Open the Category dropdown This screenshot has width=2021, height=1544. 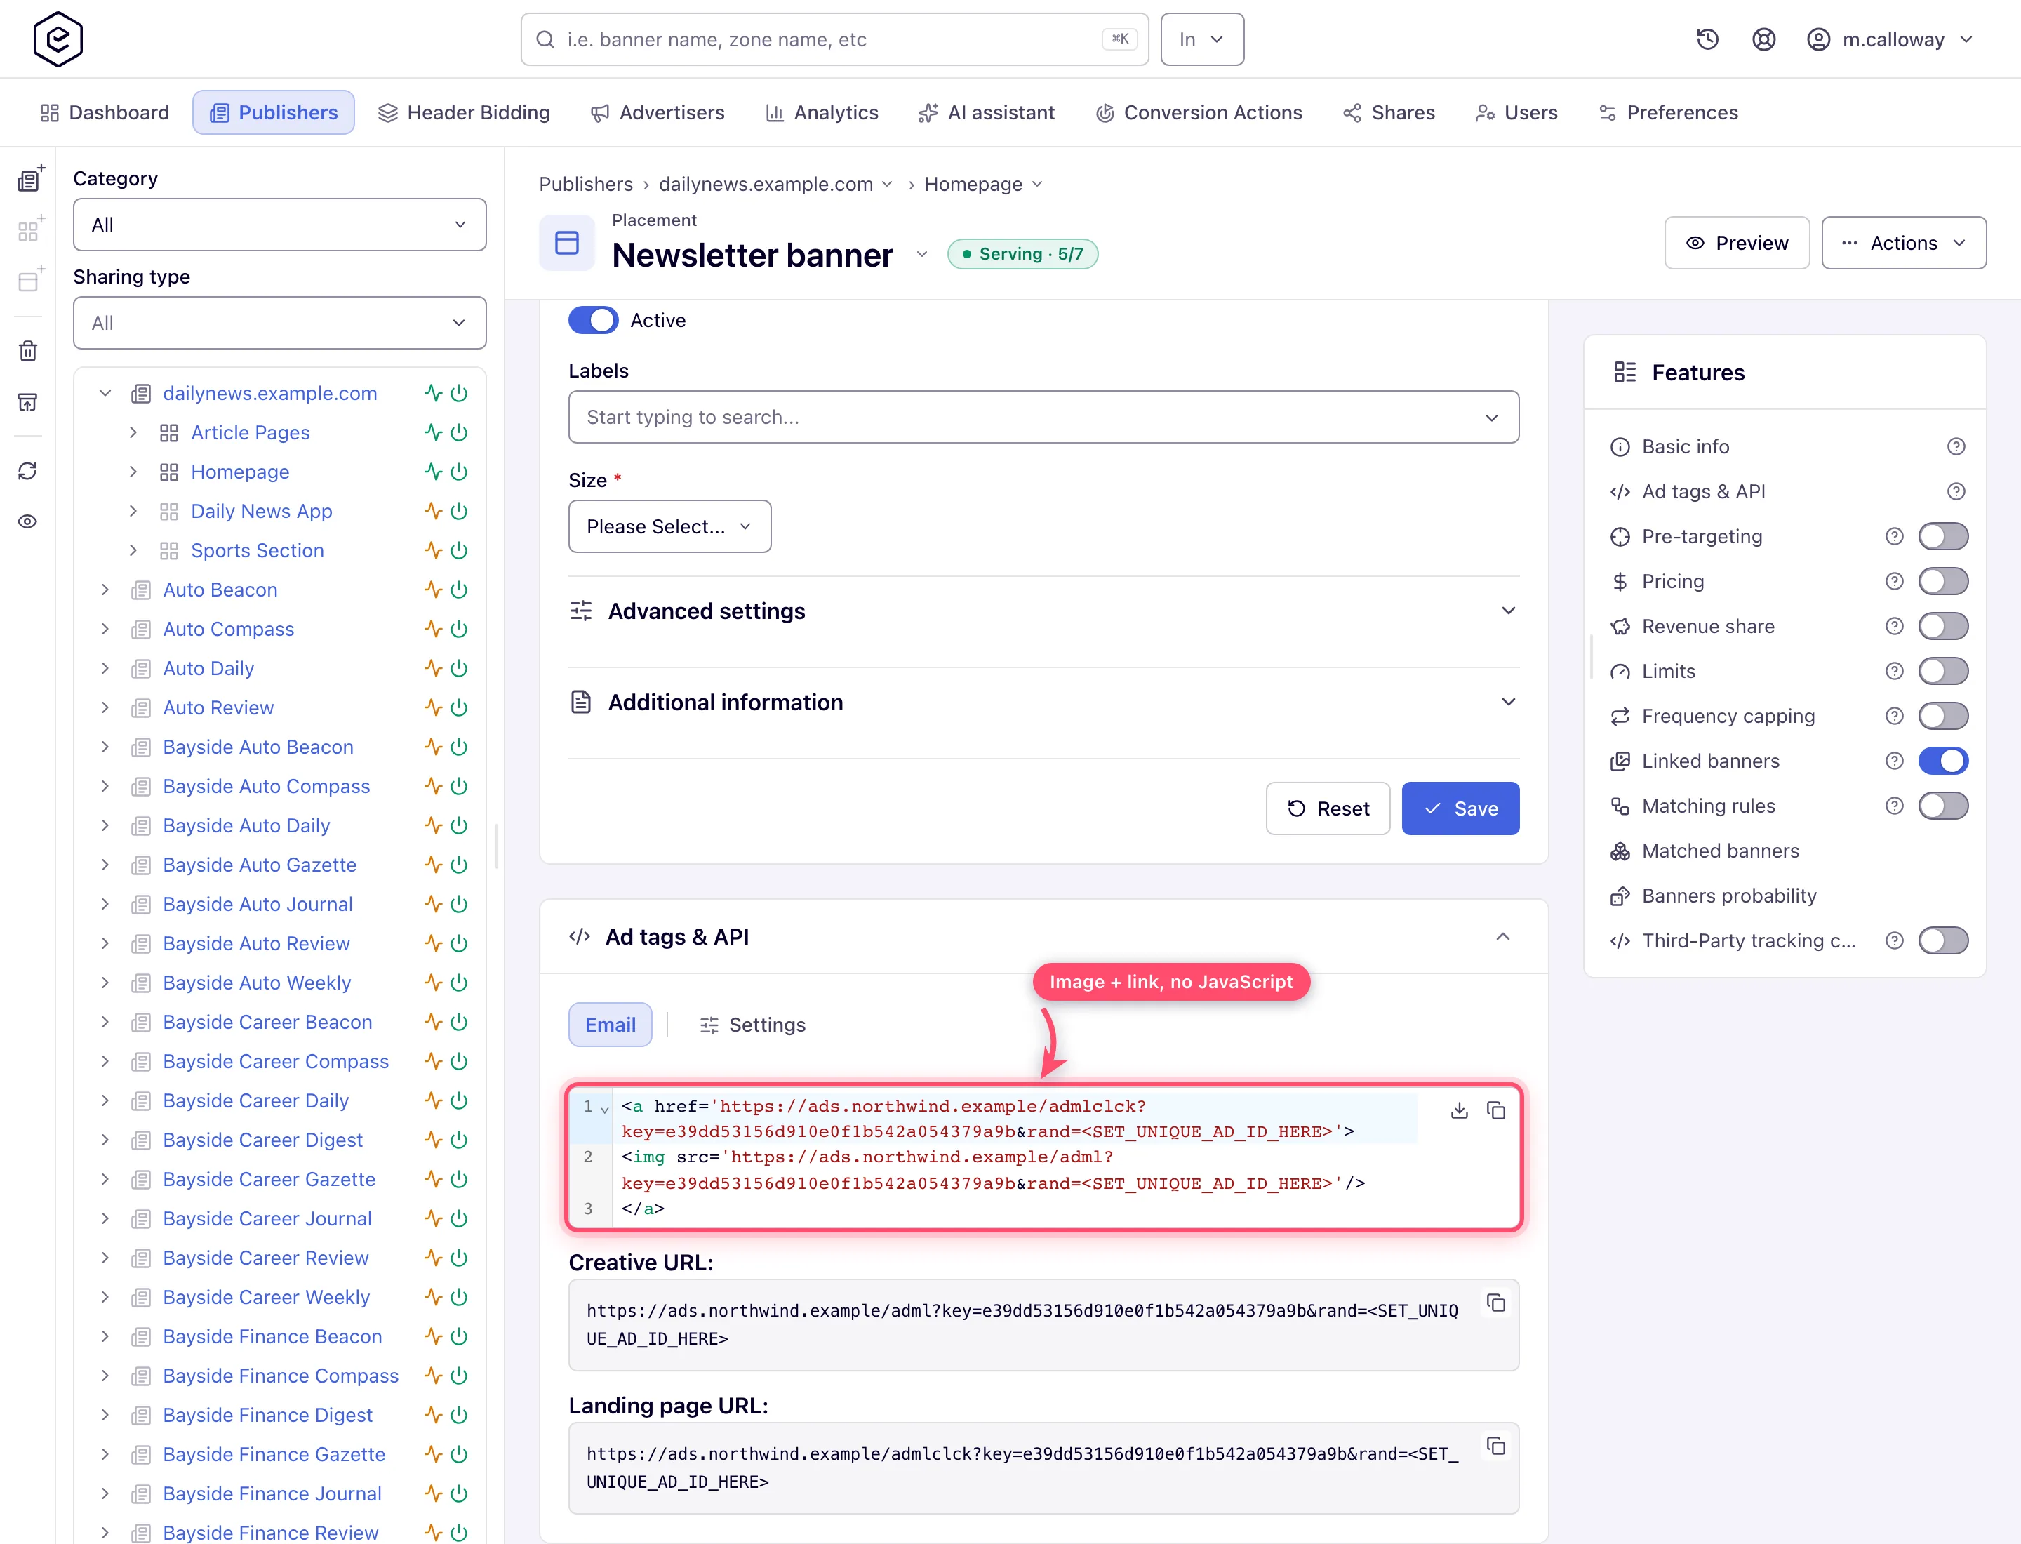click(279, 225)
